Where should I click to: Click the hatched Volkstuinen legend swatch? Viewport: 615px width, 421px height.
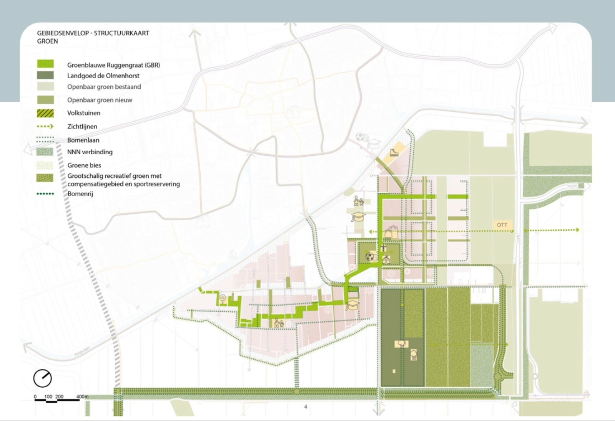click(x=45, y=113)
